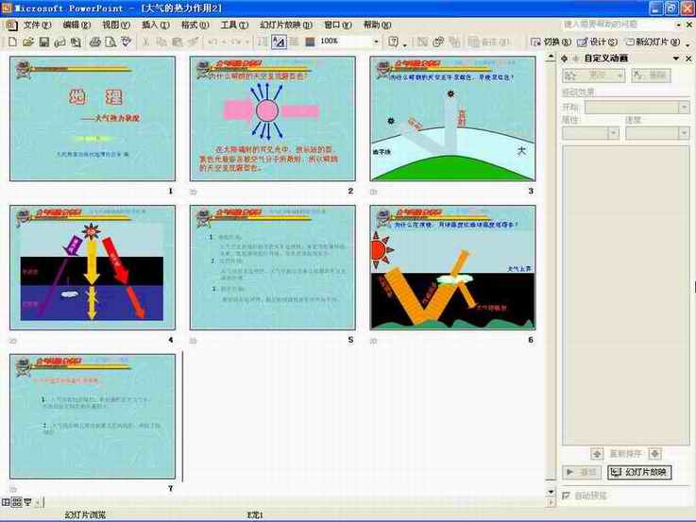Viewport: 696px width, 522px height.
Task: Click the Remove (删除) effect button
Action: point(652,76)
